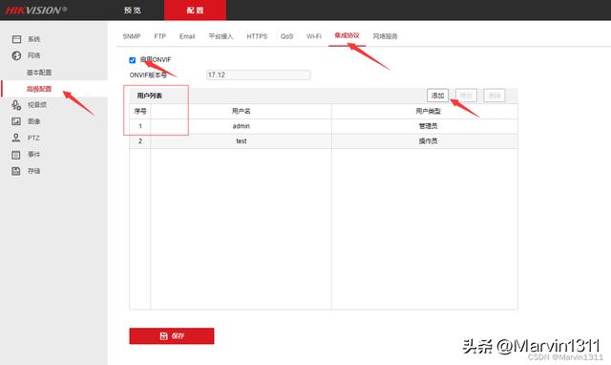Switch to the QoS tab
611x365 pixels.
(x=286, y=36)
